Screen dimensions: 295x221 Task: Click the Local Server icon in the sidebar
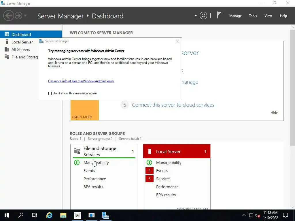click(7, 42)
